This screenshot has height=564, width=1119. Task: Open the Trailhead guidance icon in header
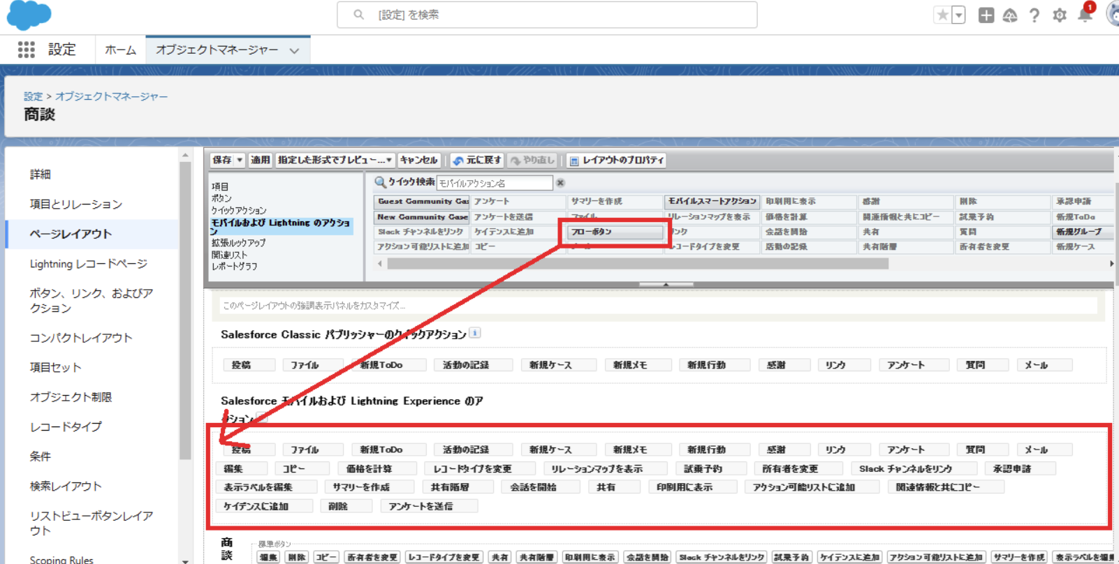tap(1010, 15)
